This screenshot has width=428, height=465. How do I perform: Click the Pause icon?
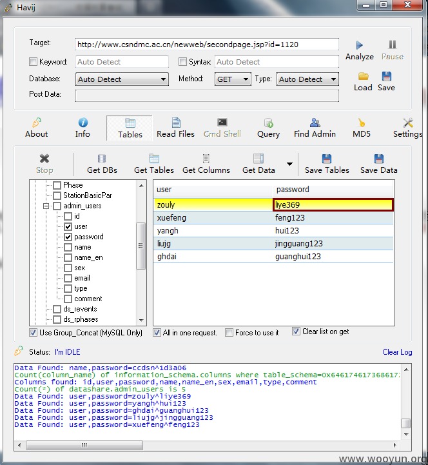(392, 45)
